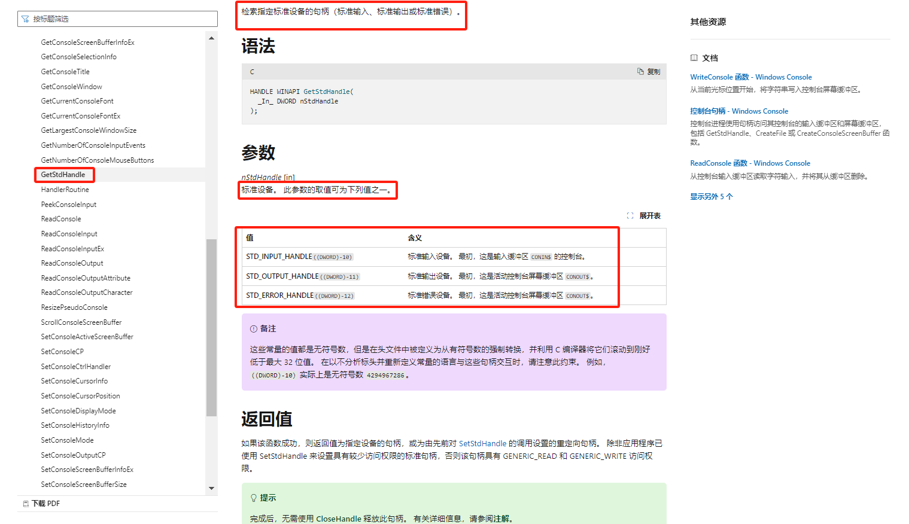This screenshot has width=909, height=524.
Task: Open SetConsoleCursorInfo entry
Action: 74,381
